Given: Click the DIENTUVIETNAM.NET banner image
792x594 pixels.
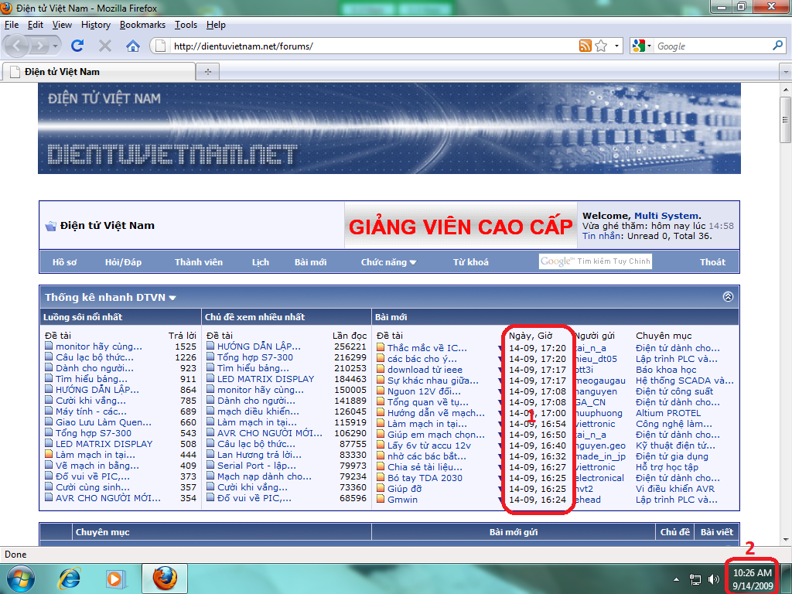Looking at the screenshot, I should click(390, 128).
